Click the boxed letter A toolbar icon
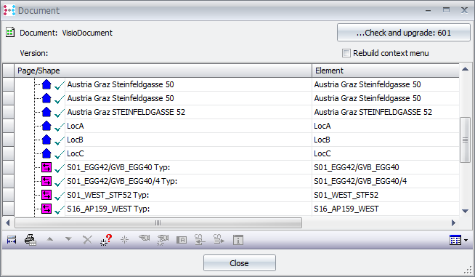The width and height of the screenshot is (475, 277). coord(182,240)
